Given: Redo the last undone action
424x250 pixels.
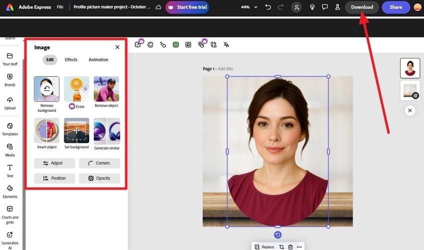Looking at the screenshot, I should tap(281, 7).
